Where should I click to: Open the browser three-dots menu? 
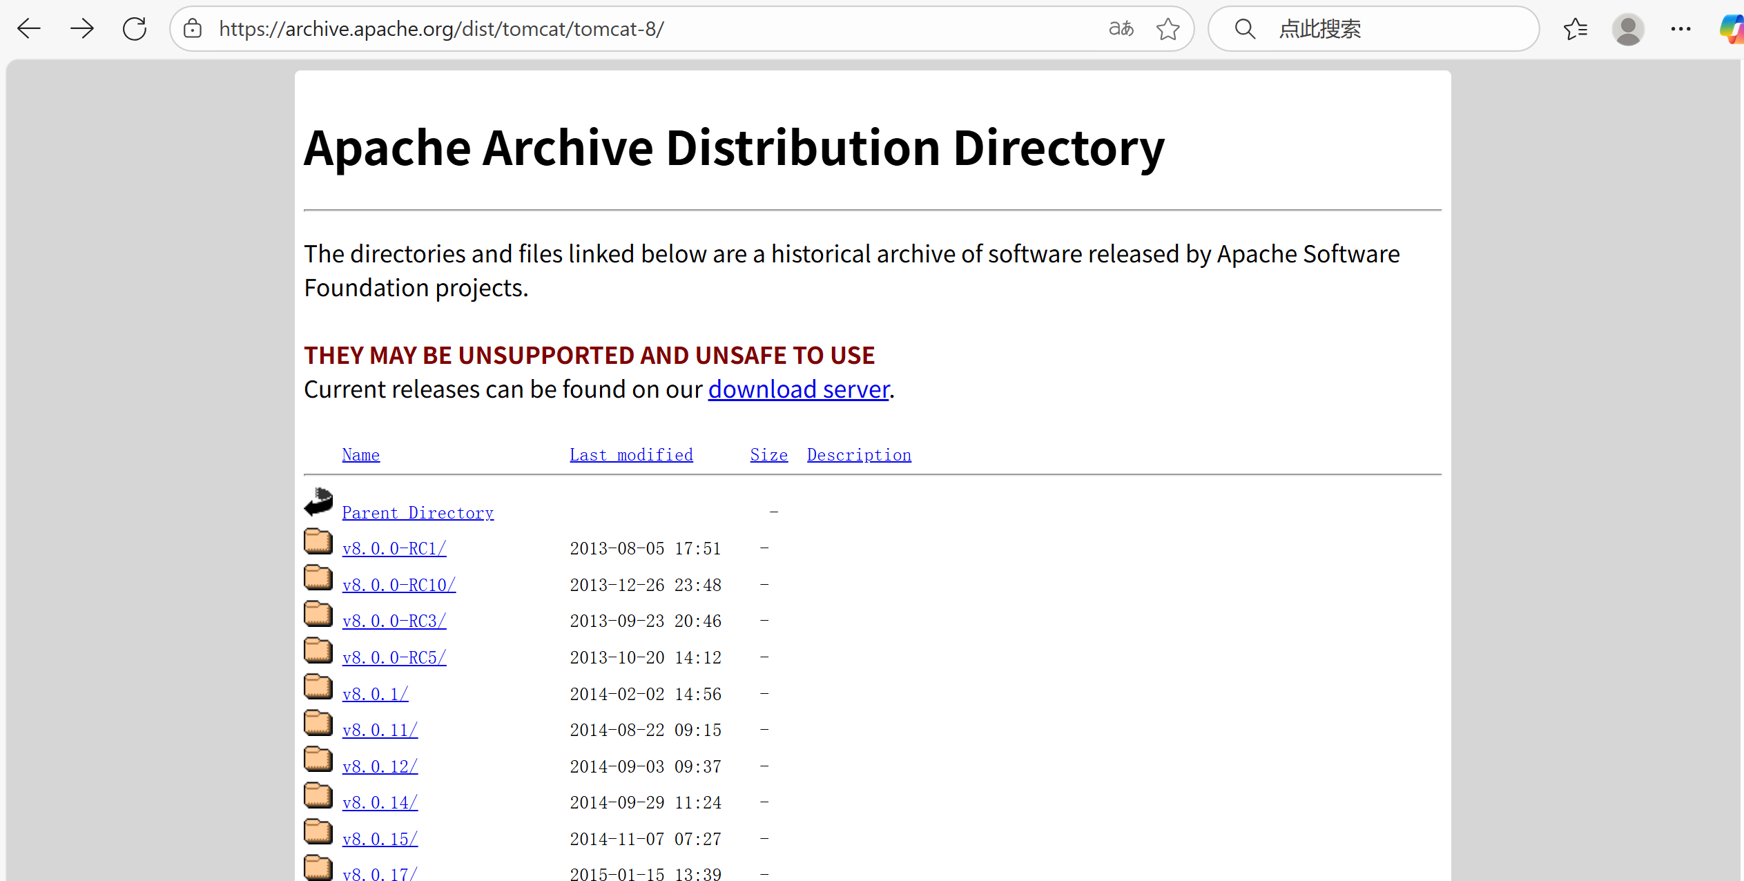pos(1680,29)
